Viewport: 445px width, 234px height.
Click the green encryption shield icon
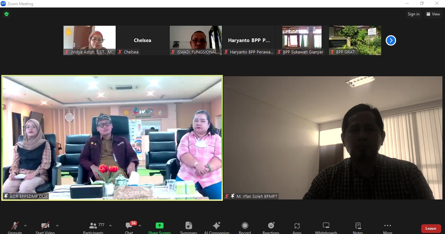7,14
